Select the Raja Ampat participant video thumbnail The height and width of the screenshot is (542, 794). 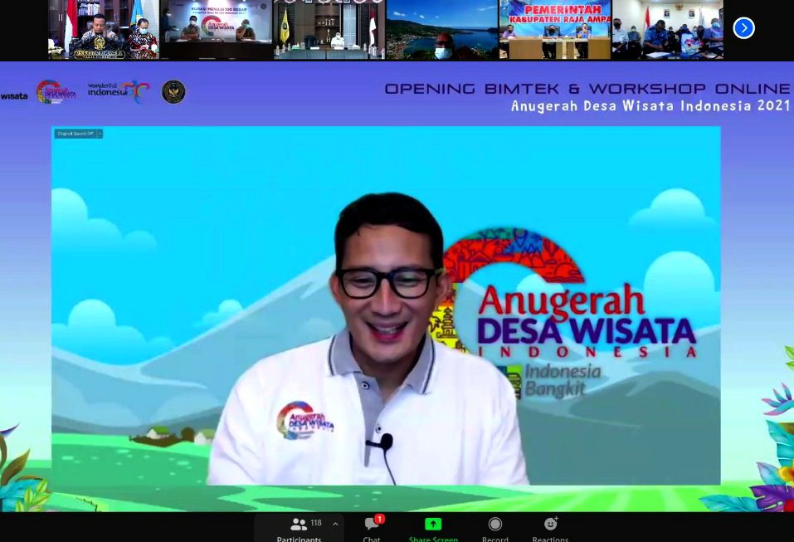555,29
